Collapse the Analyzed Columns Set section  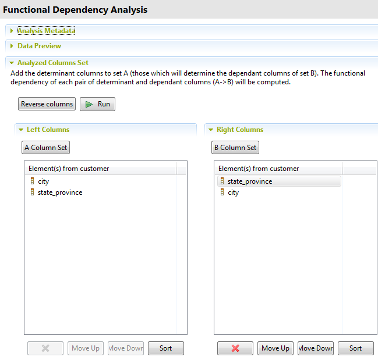[12, 63]
